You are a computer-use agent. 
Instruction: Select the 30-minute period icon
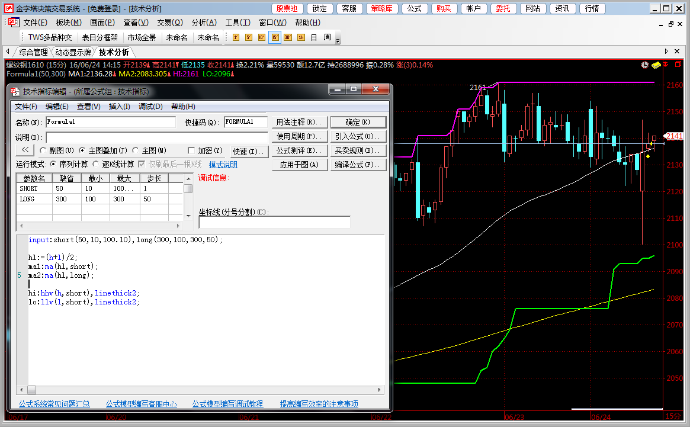[x=288, y=37]
